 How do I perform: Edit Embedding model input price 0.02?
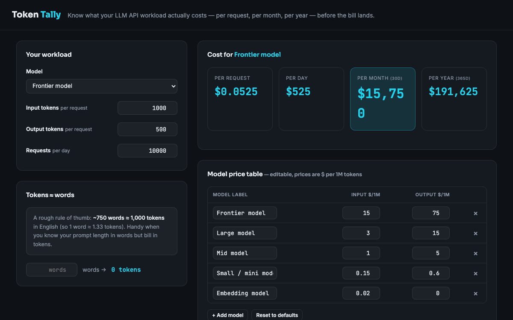point(361,293)
